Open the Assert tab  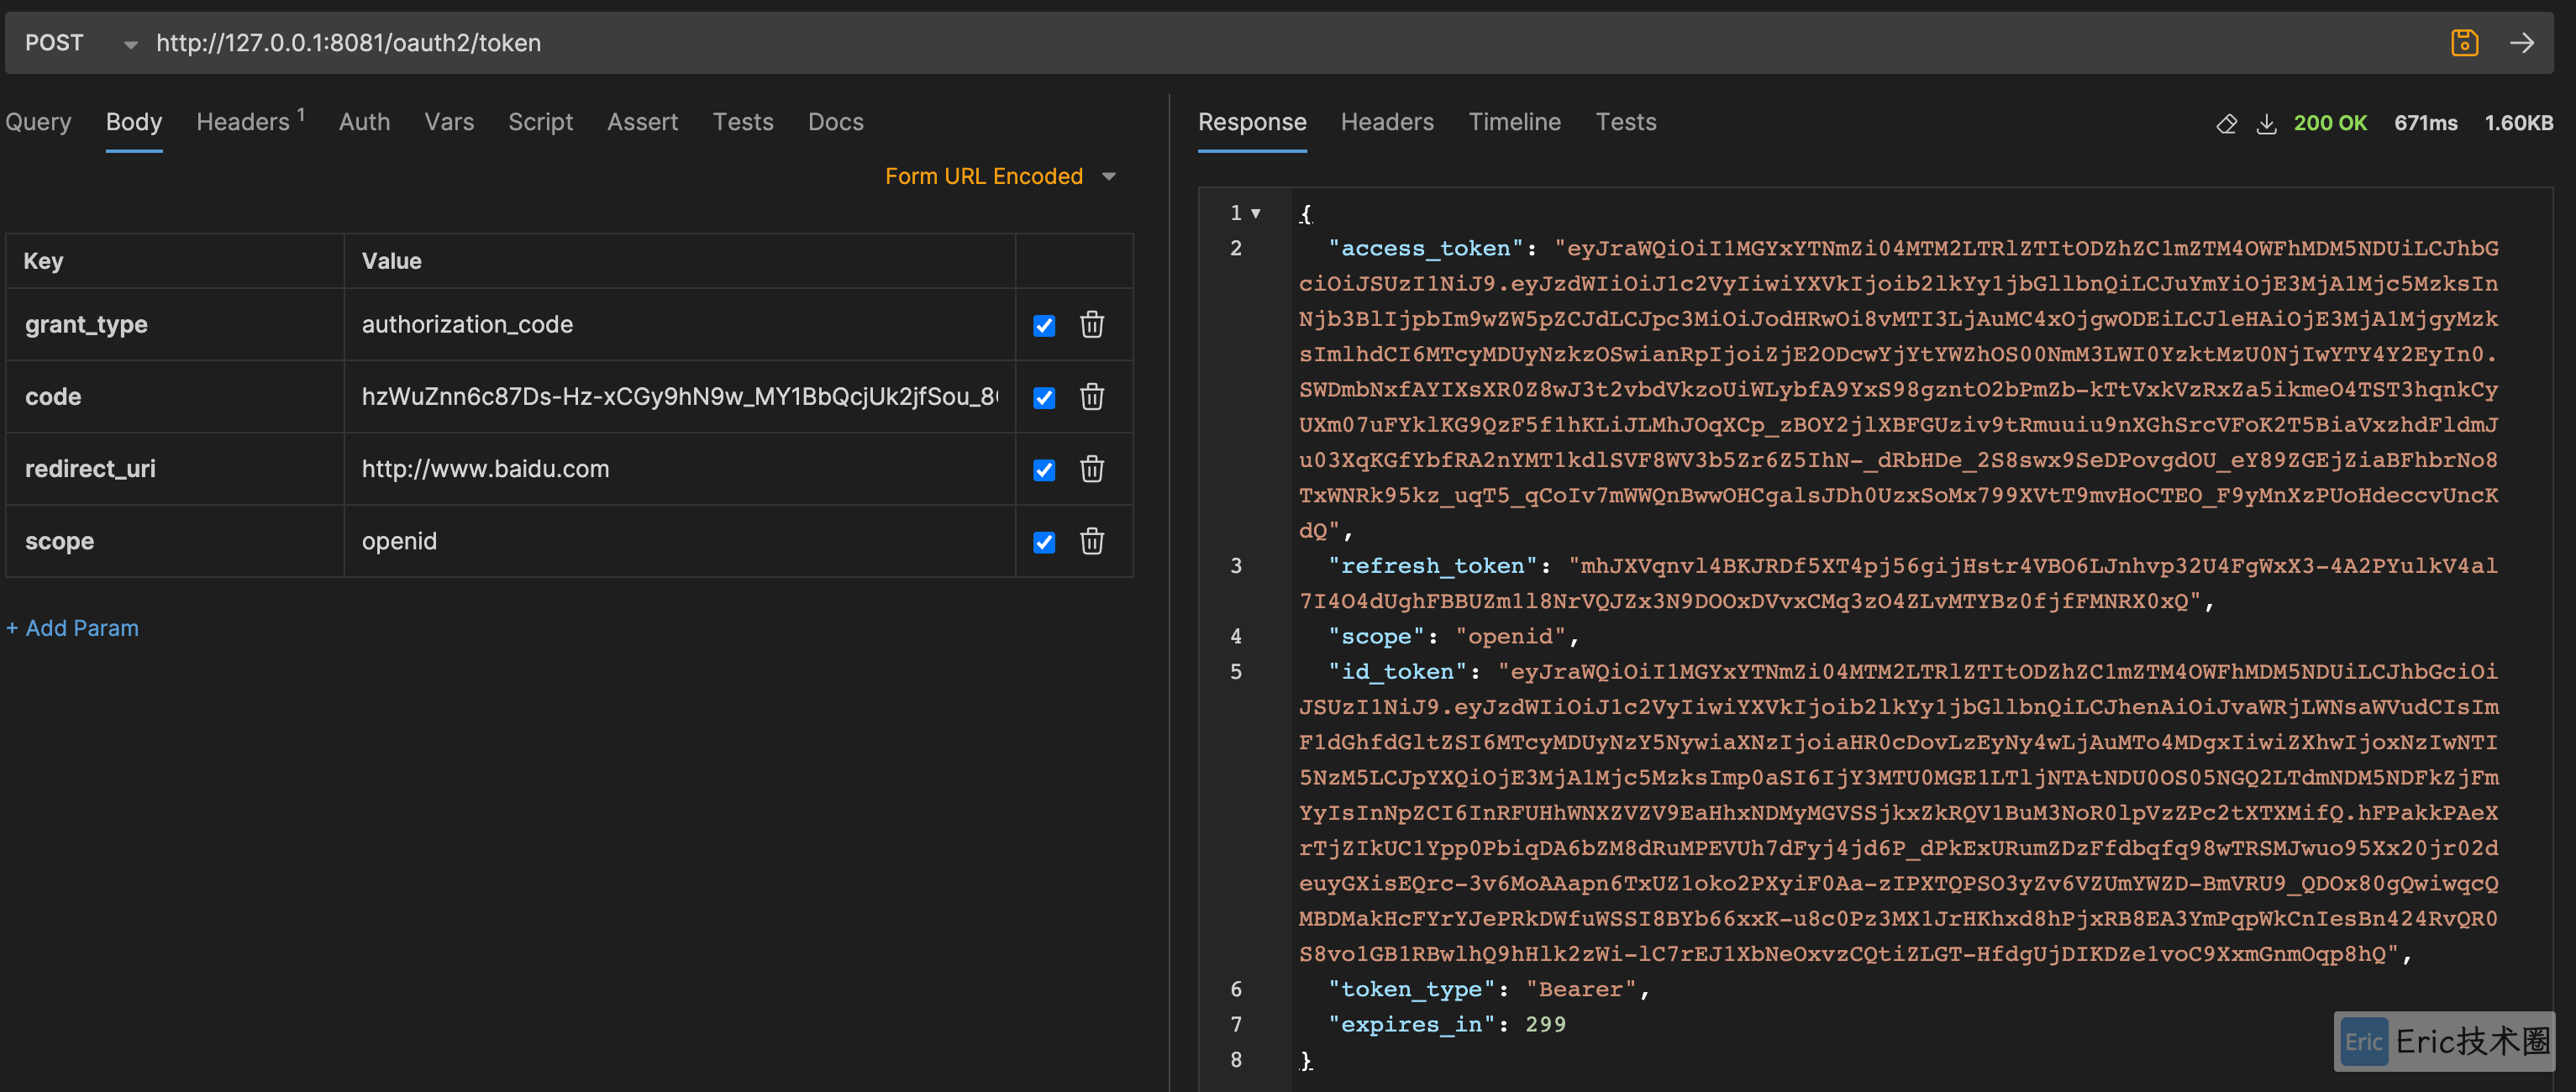point(642,122)
